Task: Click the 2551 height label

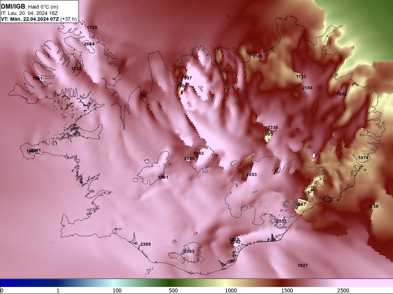Action: pyautogui.click(x=281, y=221)
